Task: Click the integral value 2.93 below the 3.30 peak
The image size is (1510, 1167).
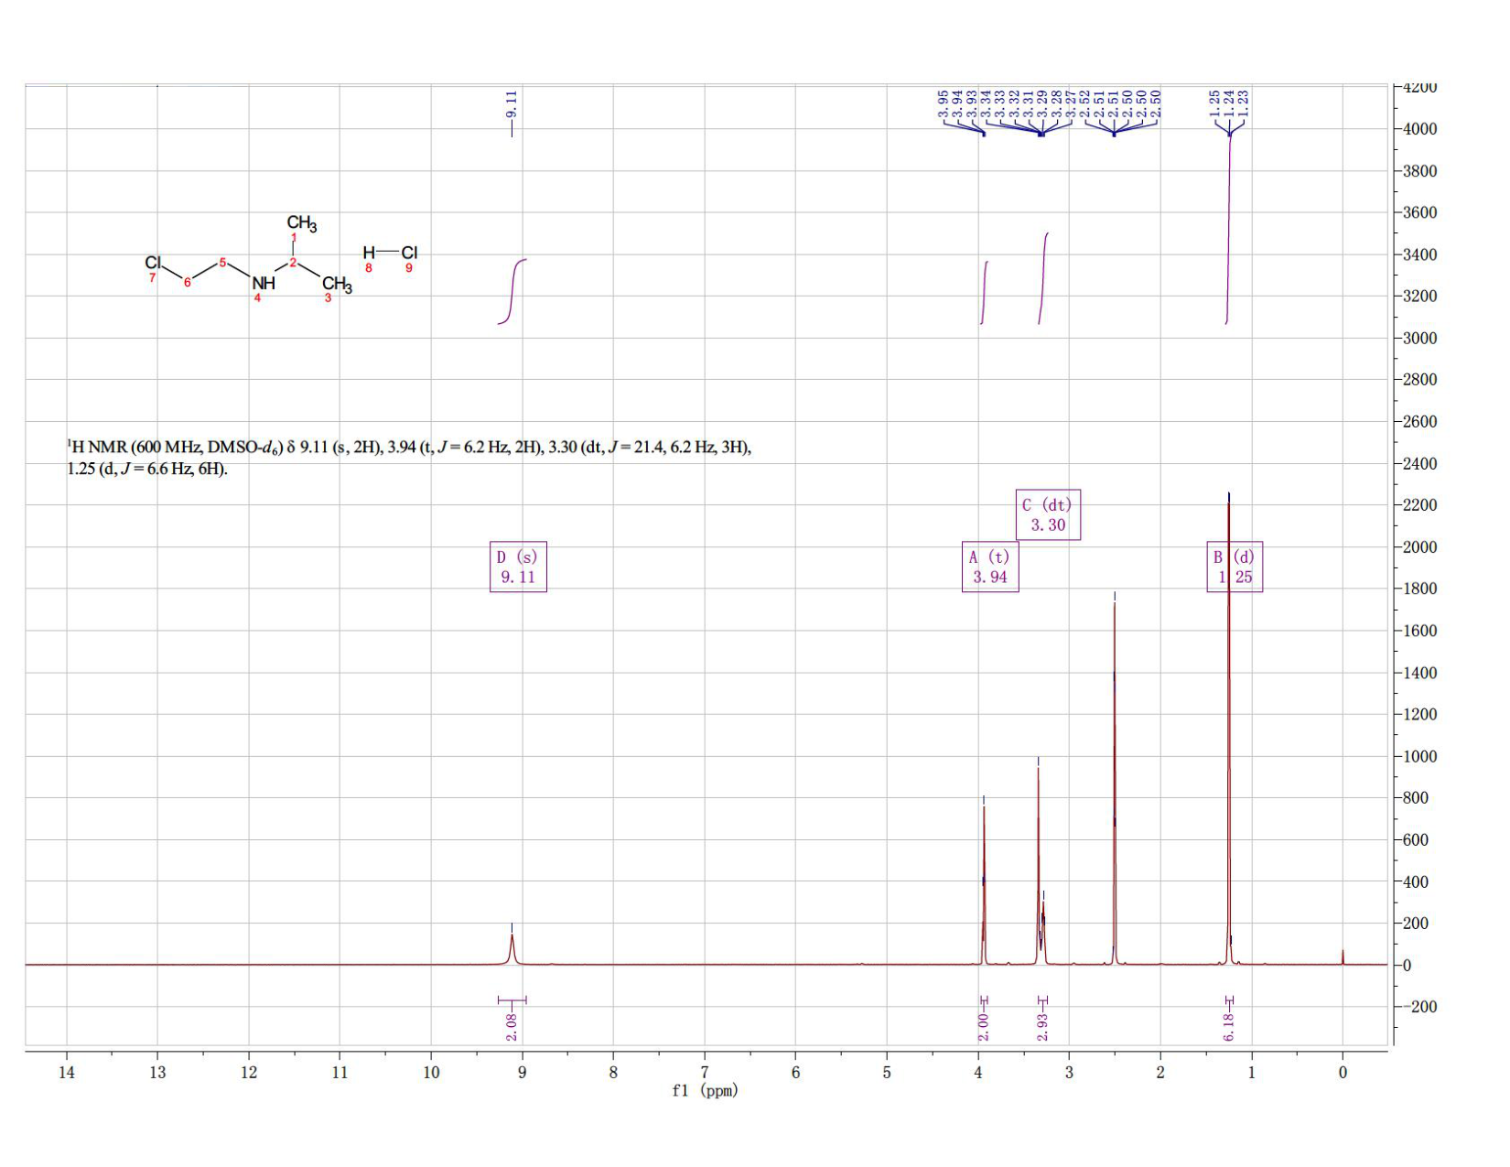Action: pyautogui.click(x=1042, y=1026)
